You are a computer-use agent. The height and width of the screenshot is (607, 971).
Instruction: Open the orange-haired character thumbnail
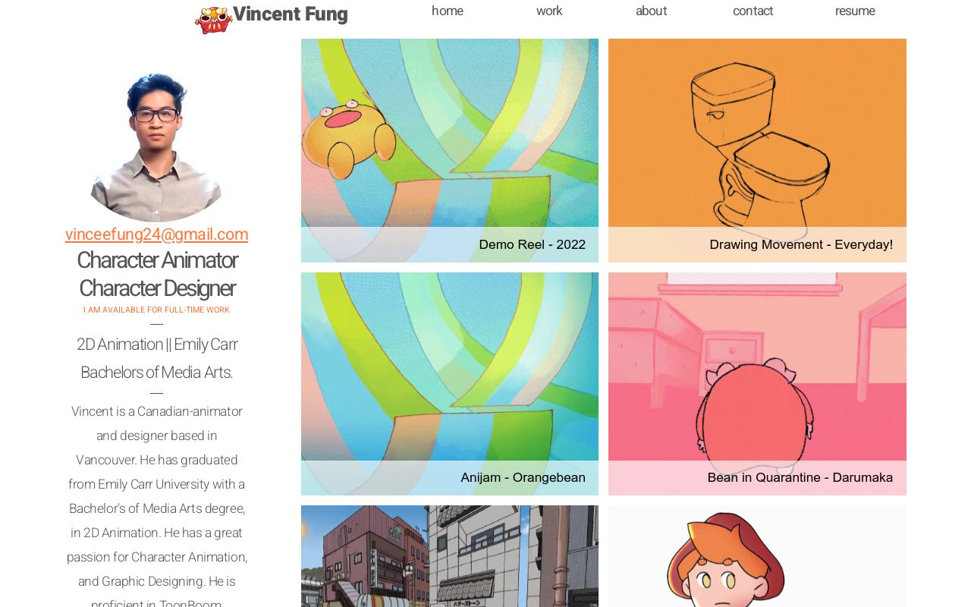[x=757, y=556]
